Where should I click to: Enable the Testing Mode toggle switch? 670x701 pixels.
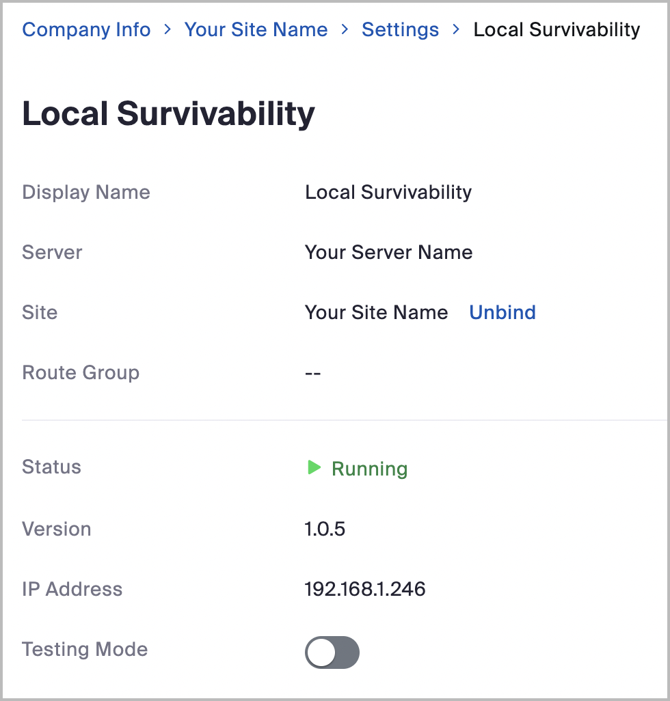point(332,653)
